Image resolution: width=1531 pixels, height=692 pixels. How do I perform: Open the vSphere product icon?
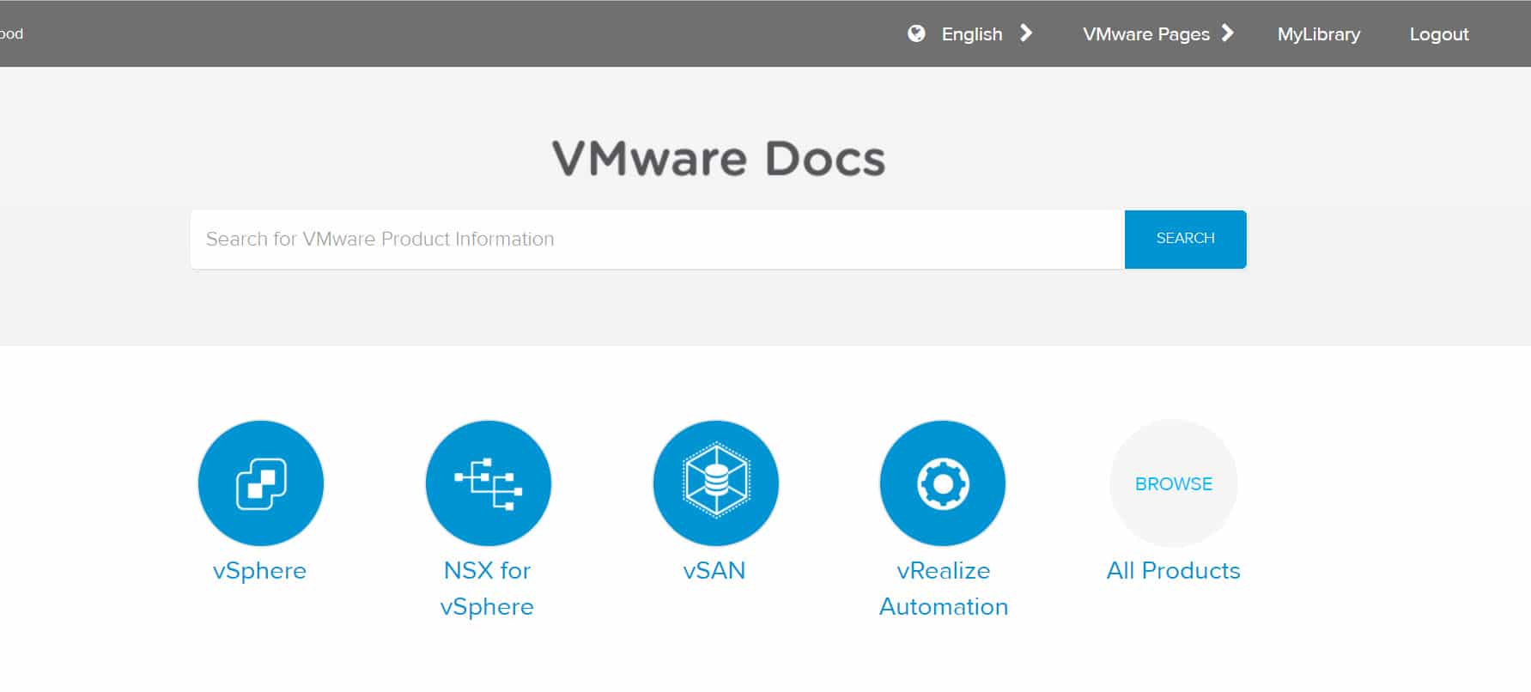(260, 483)
